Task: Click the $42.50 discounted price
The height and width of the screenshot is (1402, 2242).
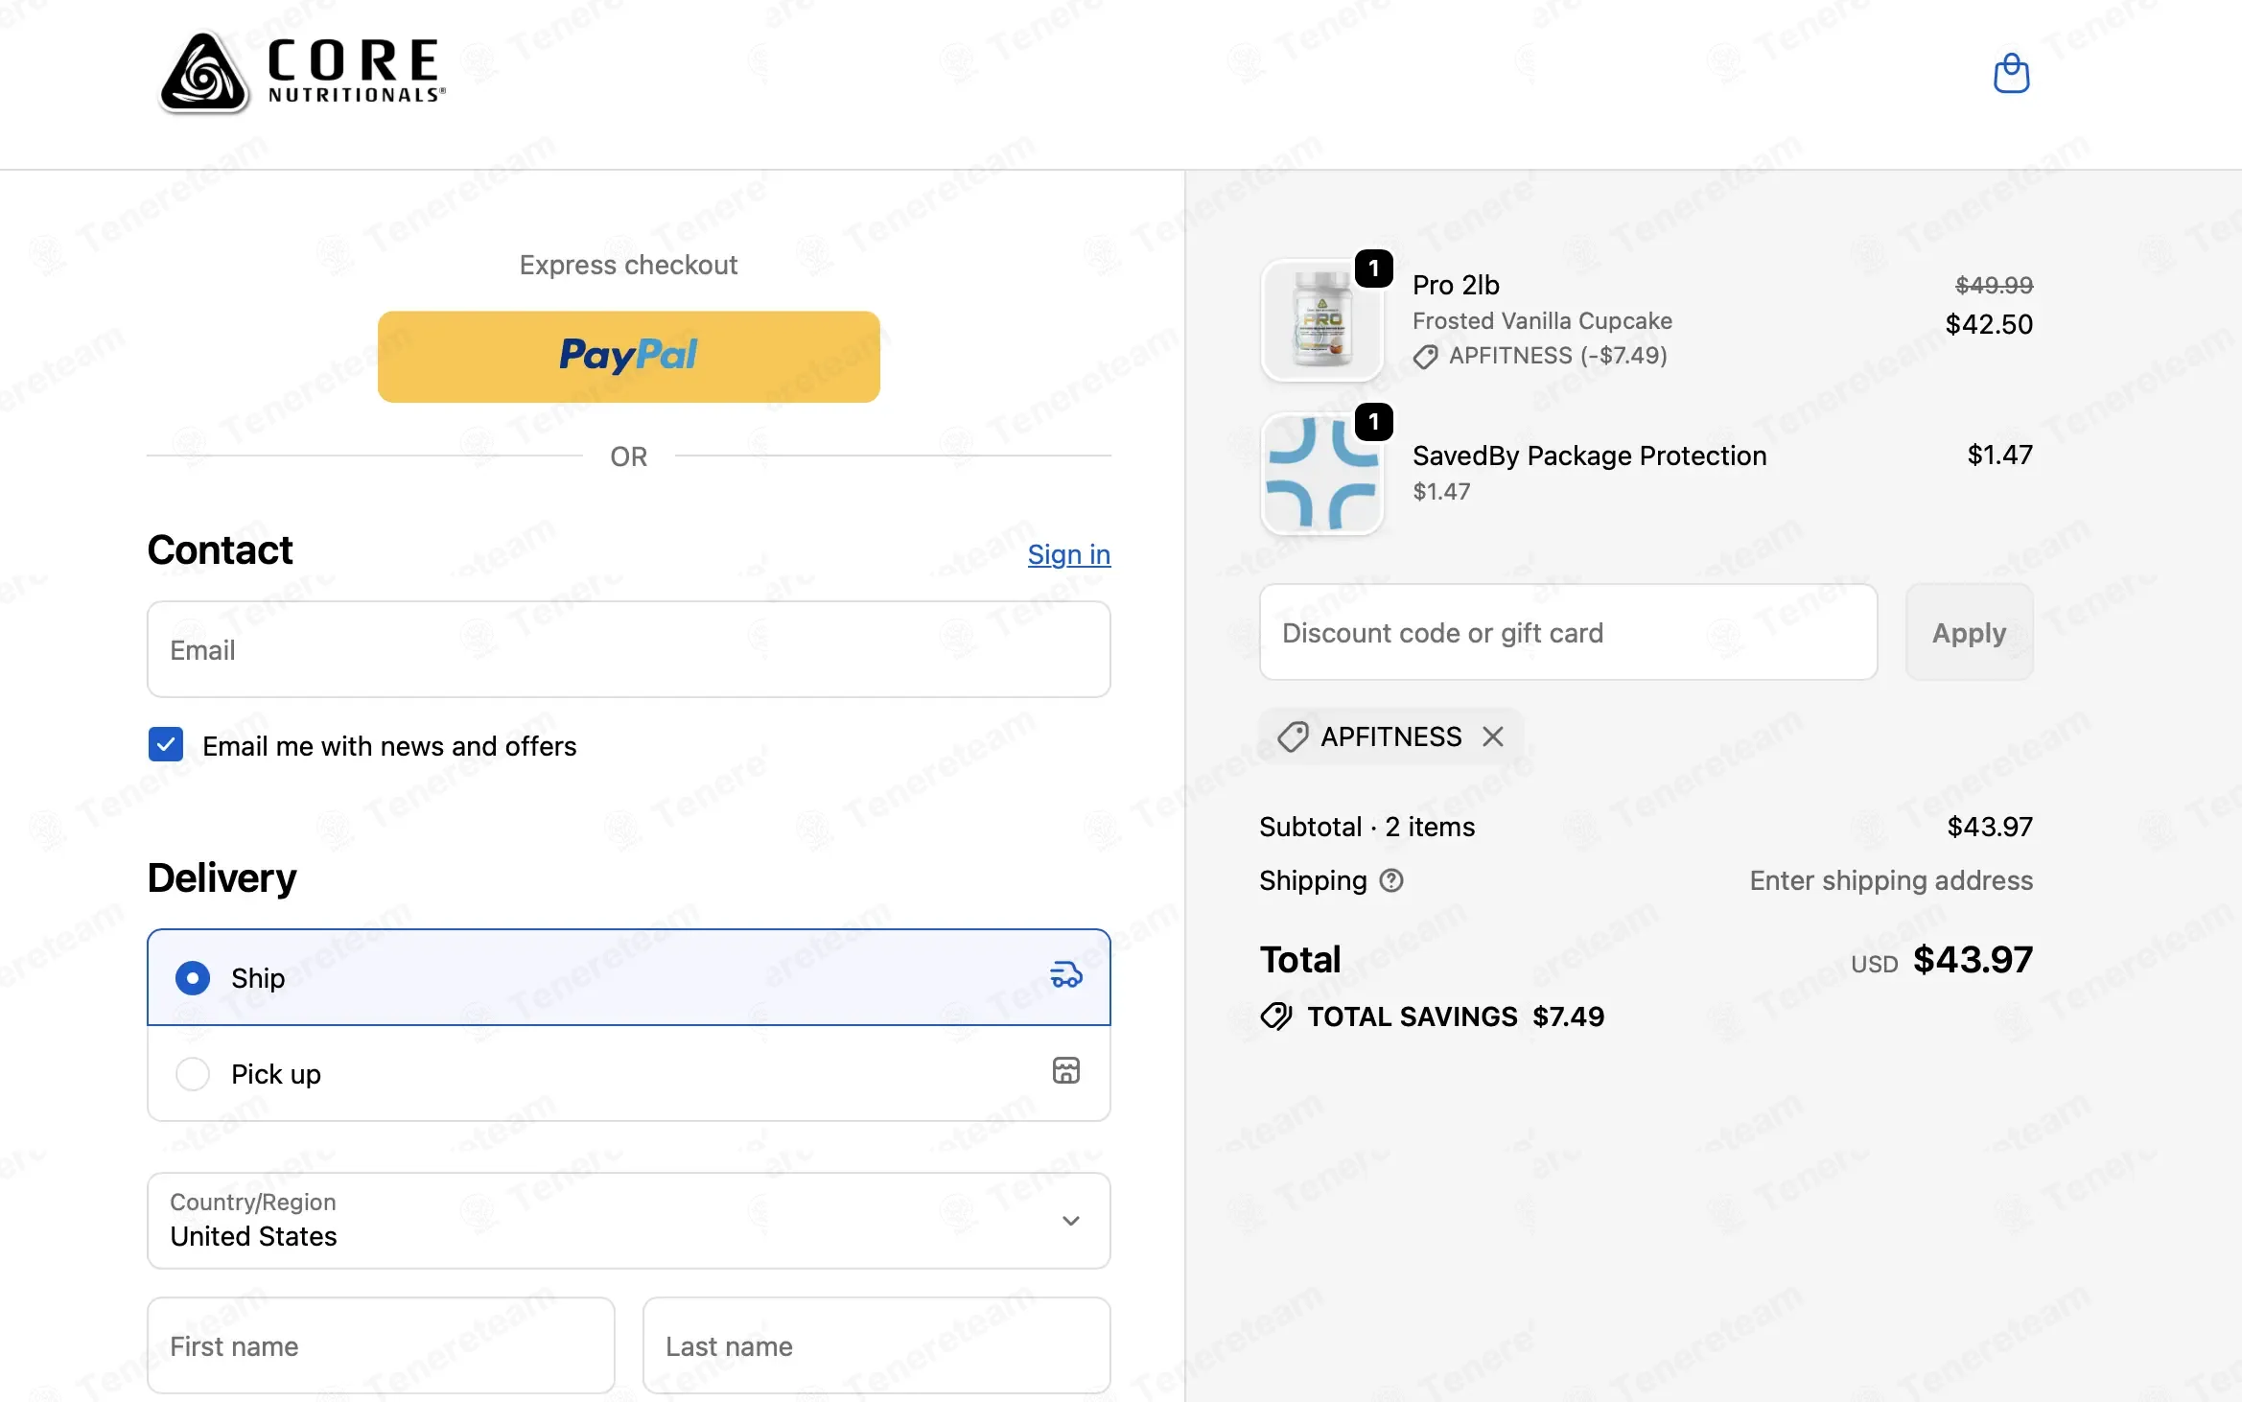Action: (x=1989, y=324)
